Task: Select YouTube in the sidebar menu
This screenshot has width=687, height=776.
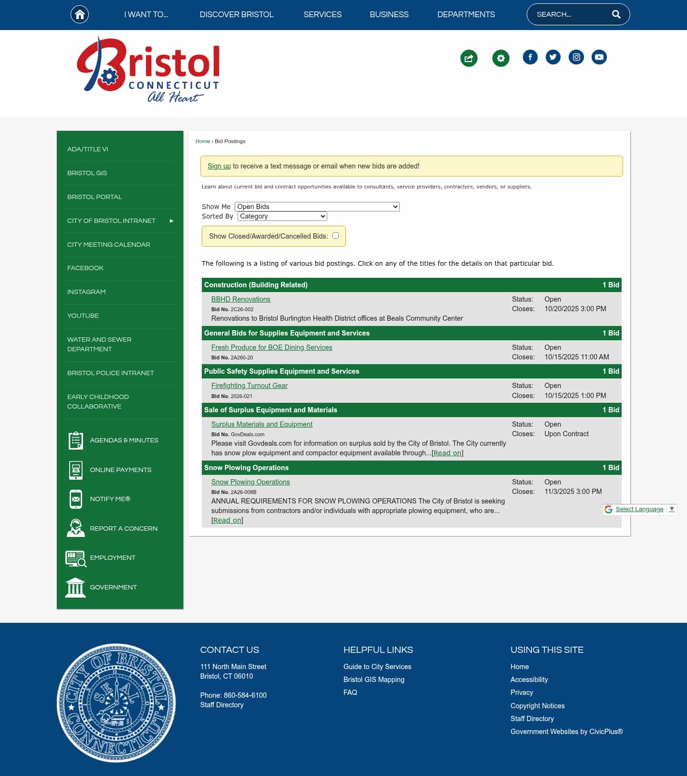Action: (83, 316)
